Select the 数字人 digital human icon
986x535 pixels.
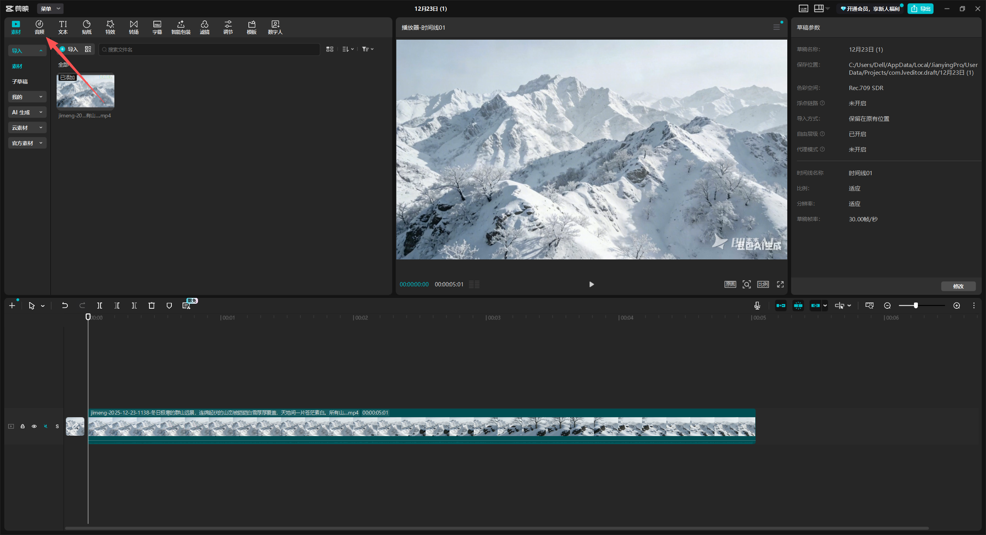(x=275, y=27)
